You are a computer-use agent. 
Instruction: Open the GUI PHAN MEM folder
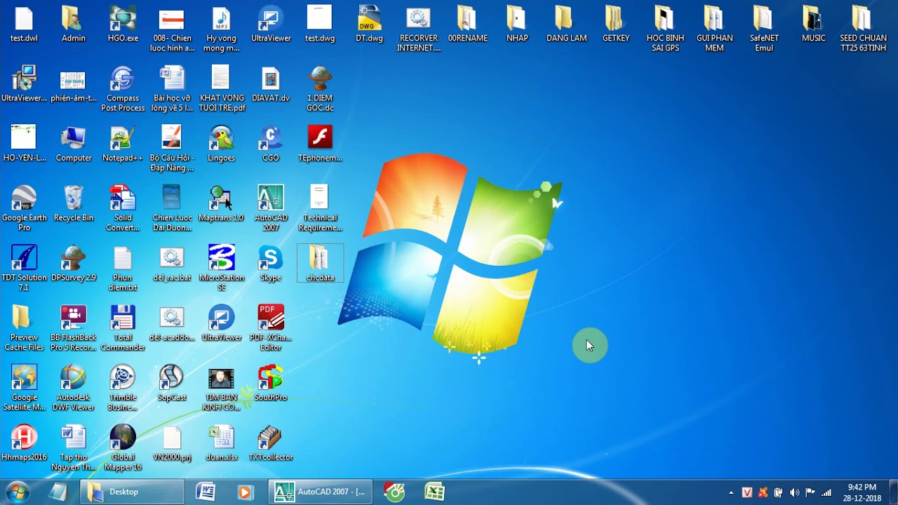(x=714, y=28)
